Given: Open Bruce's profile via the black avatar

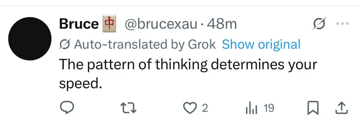Looking at the screenshot, I should 30,39.
